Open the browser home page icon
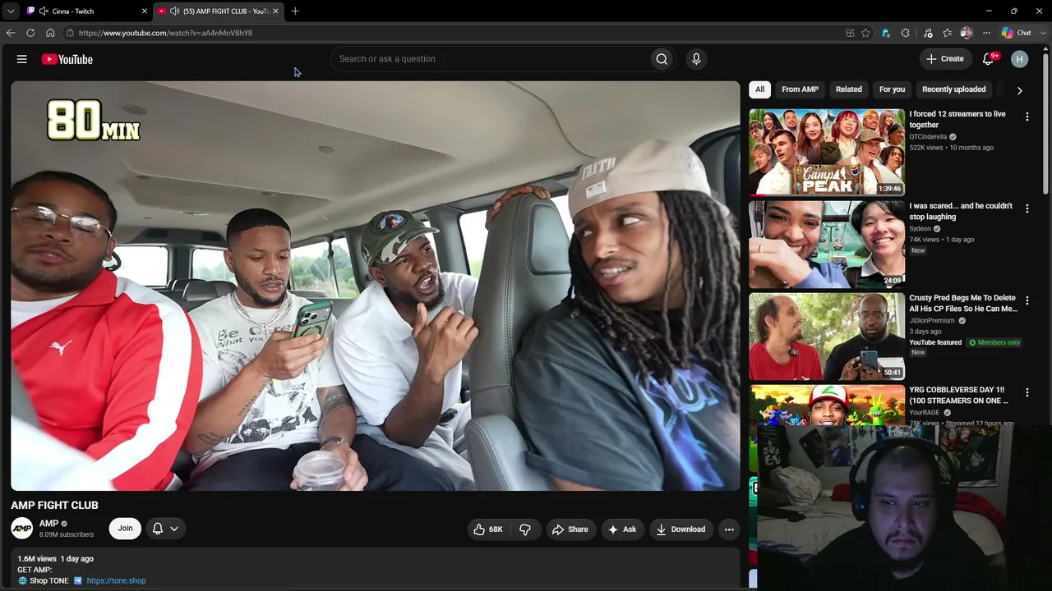This screenshot has width=1052, height=591. 50,33
